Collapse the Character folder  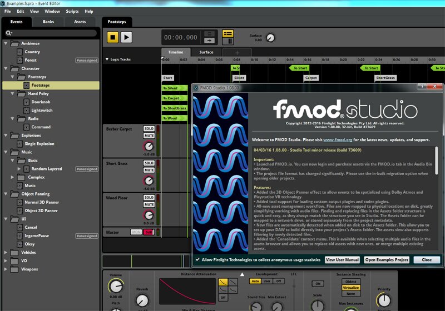[6, 68]
